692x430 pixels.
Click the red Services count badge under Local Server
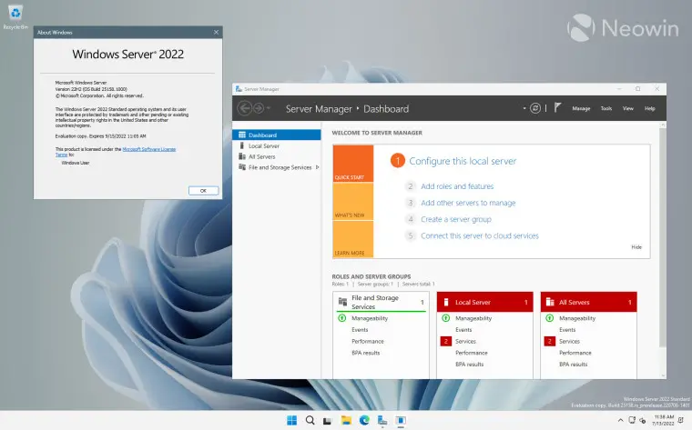point(446,341)
